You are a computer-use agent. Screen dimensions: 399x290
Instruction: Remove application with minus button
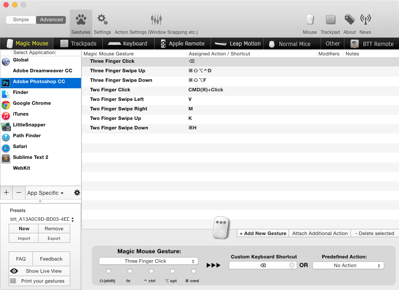19,193
